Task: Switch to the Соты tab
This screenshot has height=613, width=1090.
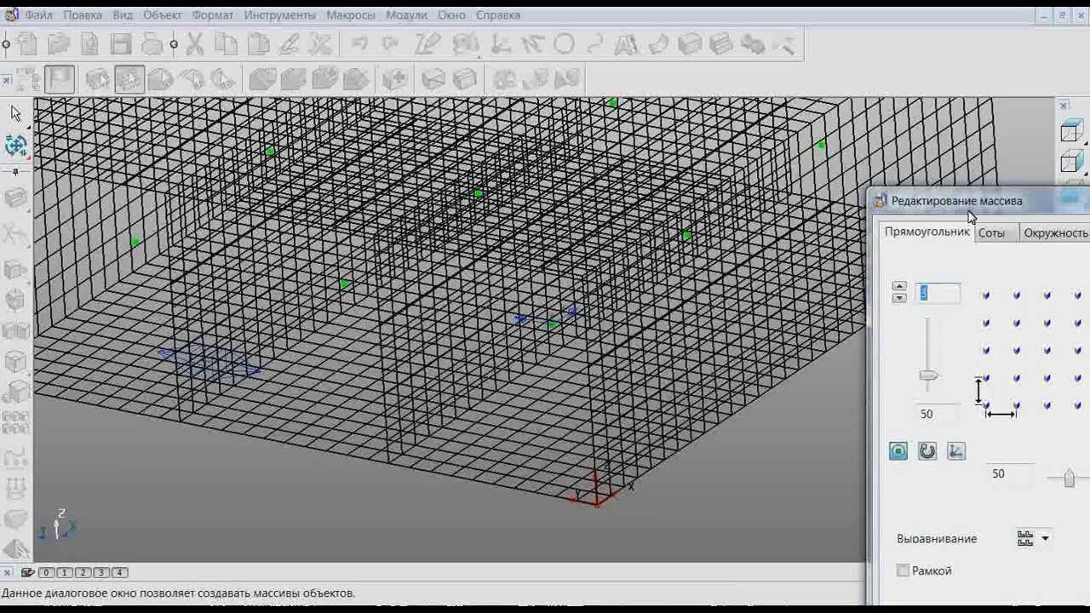Action: [x=991, y=232]
